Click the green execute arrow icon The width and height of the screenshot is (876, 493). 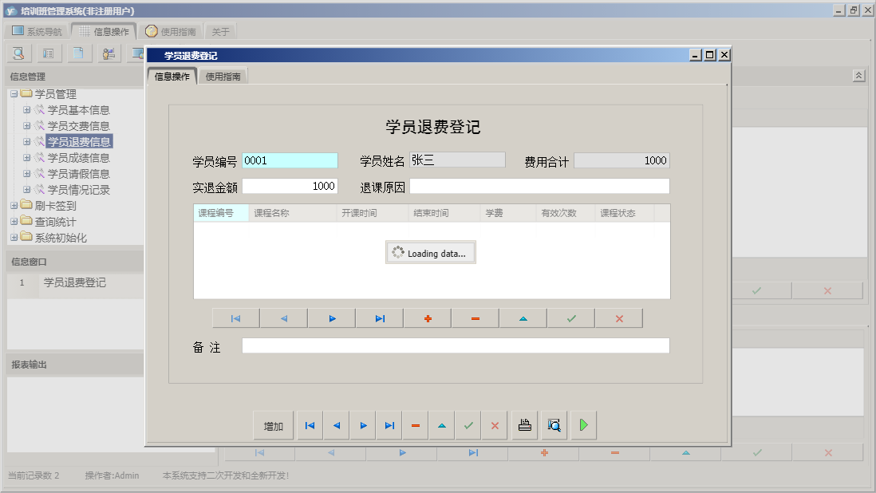pyautogui.click(x=582, y=425)
